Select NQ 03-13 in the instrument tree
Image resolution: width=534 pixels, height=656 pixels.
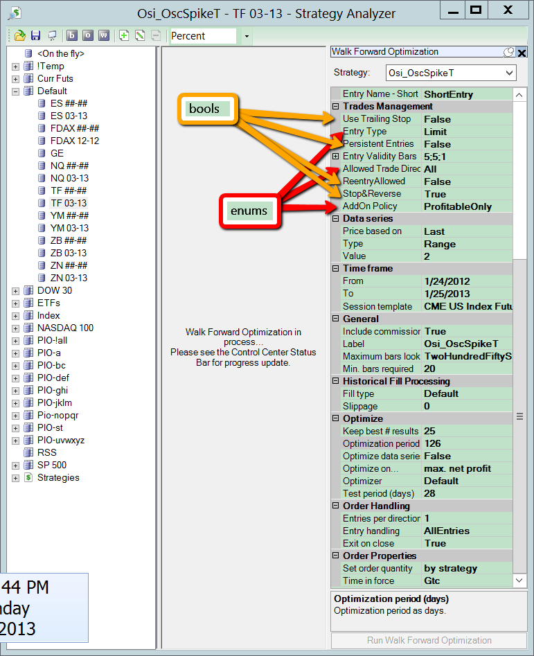[69, 178]
